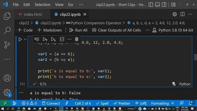197x111 pixels.
Task: Open the Selection menu
Action: (42, 5)
